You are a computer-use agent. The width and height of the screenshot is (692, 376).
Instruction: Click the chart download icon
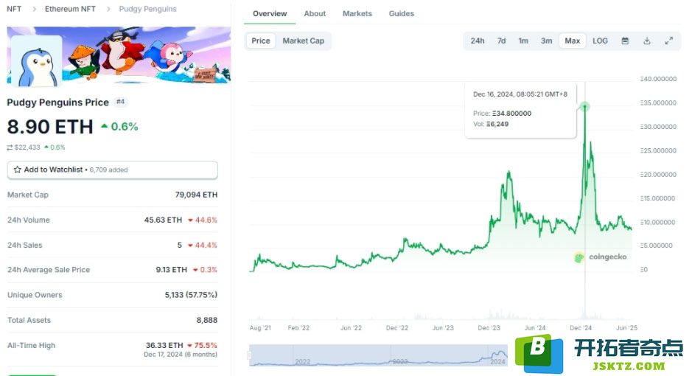(x=646, y=41)
